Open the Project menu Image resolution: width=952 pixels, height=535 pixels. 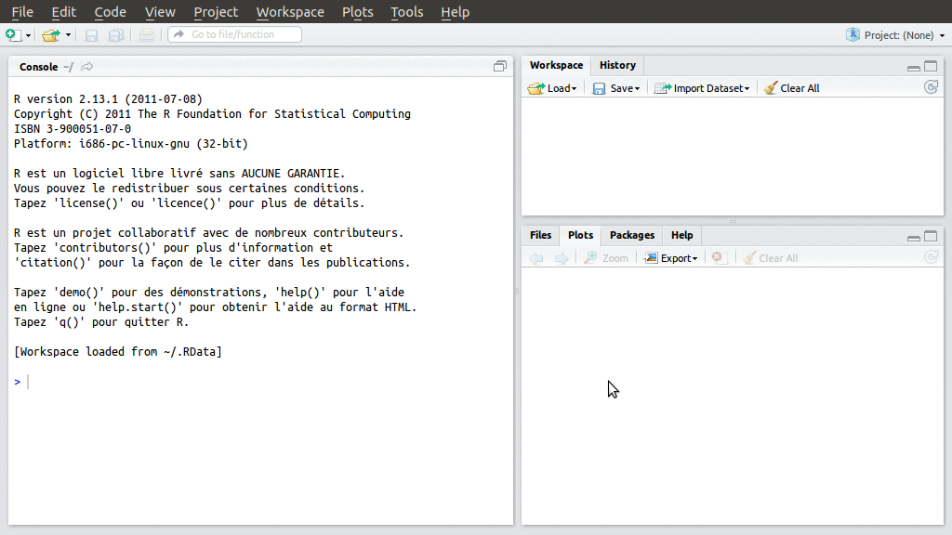pyautogui.click(x=216, y=12)
